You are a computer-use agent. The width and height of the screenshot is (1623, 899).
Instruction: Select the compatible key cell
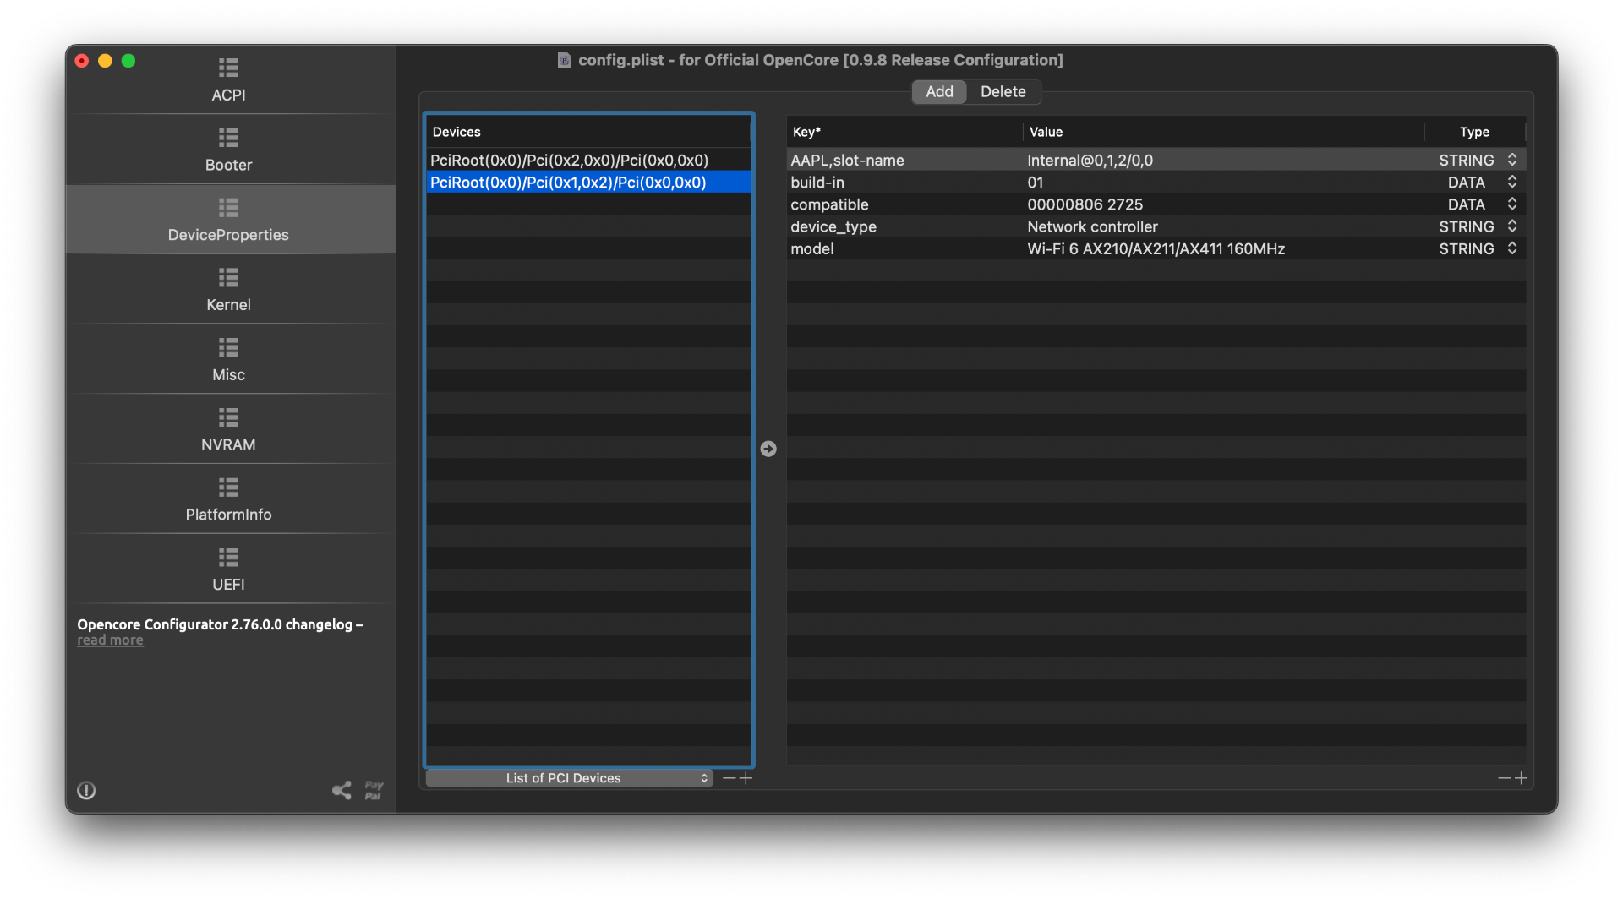829,204
